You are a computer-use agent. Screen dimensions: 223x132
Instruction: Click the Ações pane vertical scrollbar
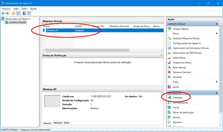[x=221, y=68]
